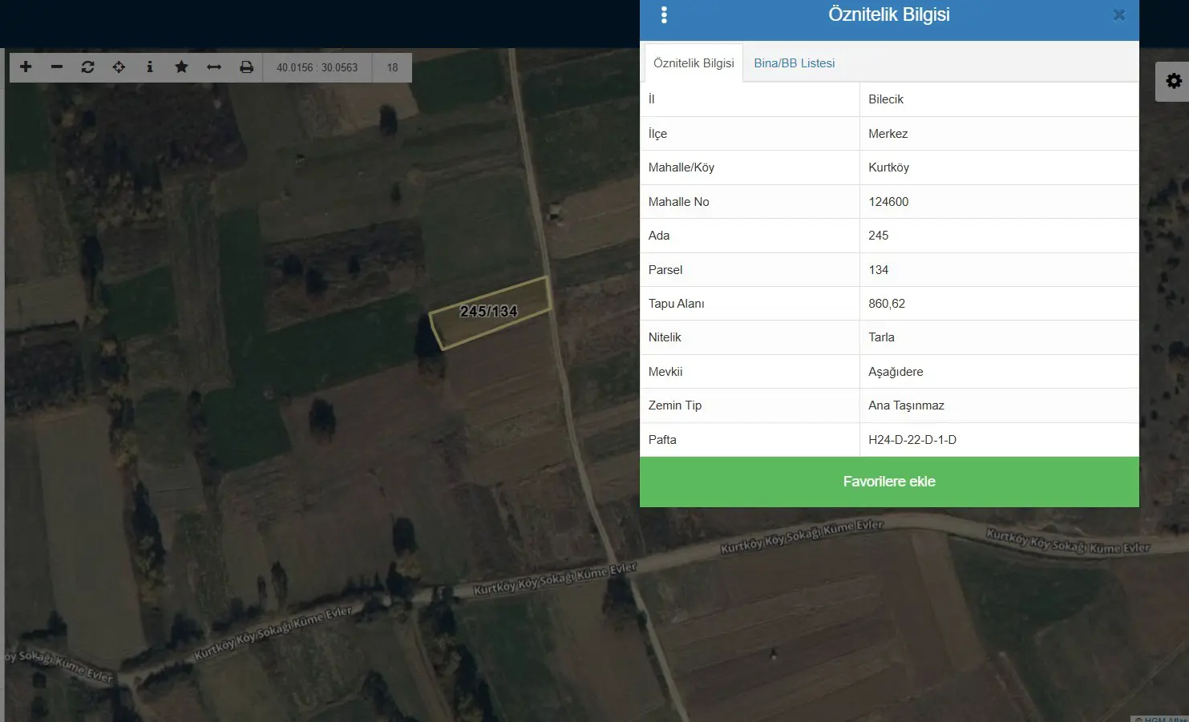Select the measure distance arrow tool
This screenshot has height=722, width=1189.
pos(214,67)
